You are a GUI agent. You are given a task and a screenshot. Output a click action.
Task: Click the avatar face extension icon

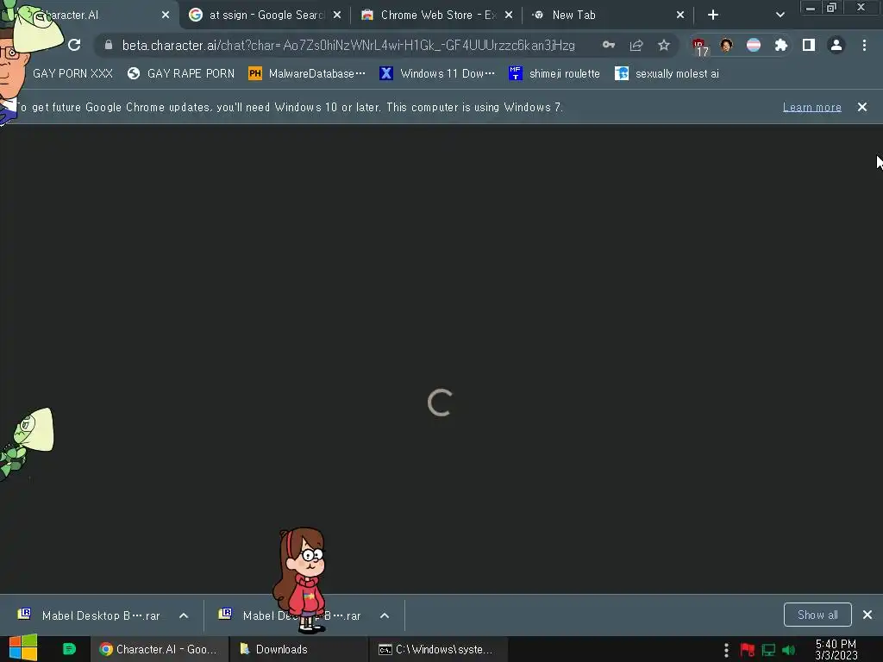[726, 45]
